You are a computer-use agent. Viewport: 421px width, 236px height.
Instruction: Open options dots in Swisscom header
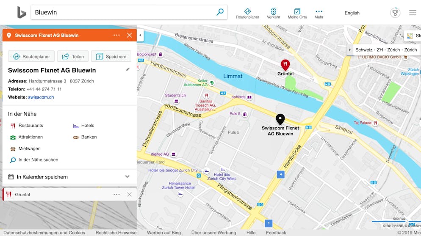[116, 35]
